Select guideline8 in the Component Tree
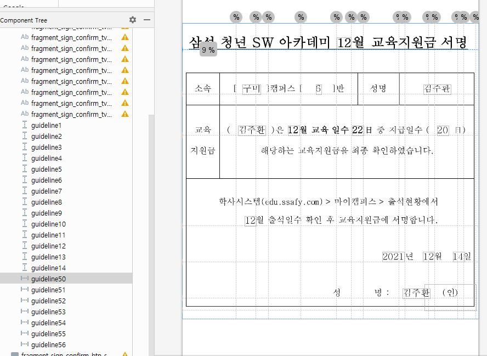Image resolution: width=487 pixels, height=356 pixels. point(66,202)
